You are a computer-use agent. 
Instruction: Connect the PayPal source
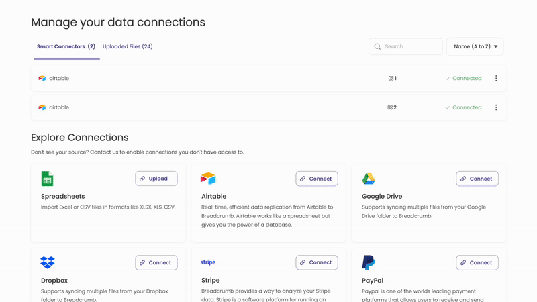tap(477, 262)
